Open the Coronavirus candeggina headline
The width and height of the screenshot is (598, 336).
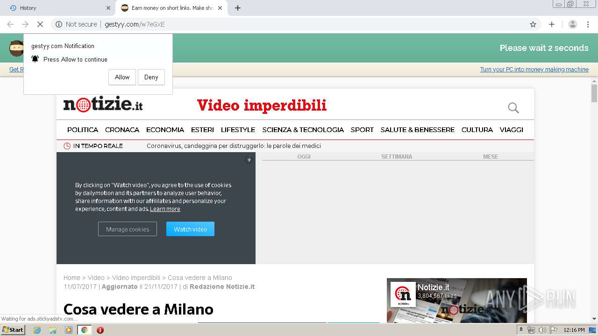234,146
